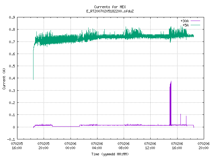The width and height of the screenshot is (210, 157).
Task: Click the 070205 16:00 x-axis tick label
Action: 17,146
